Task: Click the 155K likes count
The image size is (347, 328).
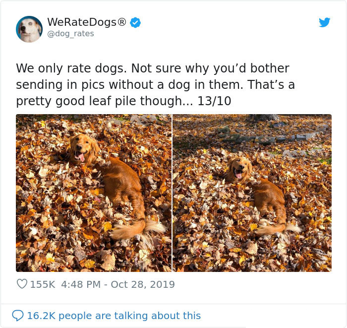Action: coord(42,284)
